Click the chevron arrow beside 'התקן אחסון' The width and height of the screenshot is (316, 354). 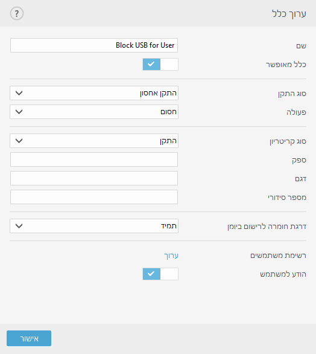(x=19, y=93)
